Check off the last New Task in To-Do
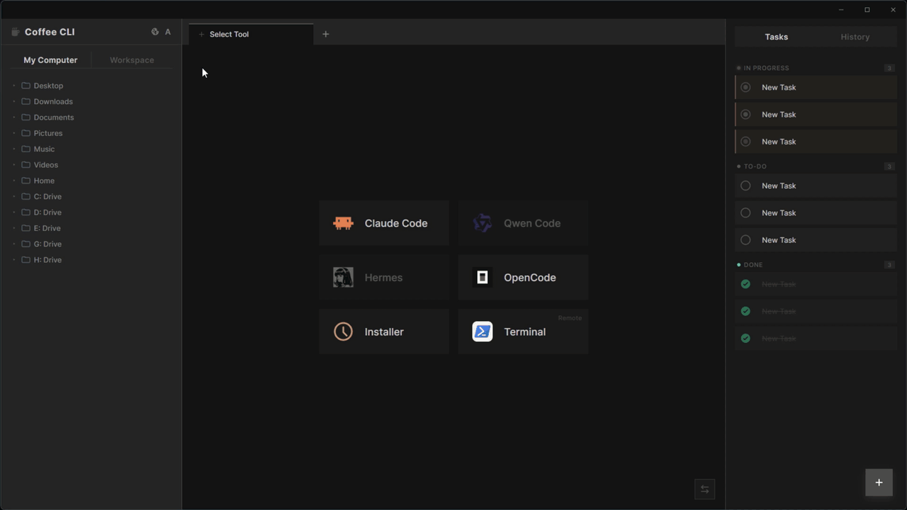The width and height of the screenshot is (907, 510). (x=745, y=239)
